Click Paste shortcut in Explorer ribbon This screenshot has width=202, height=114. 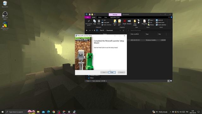[x=106, y=25]
